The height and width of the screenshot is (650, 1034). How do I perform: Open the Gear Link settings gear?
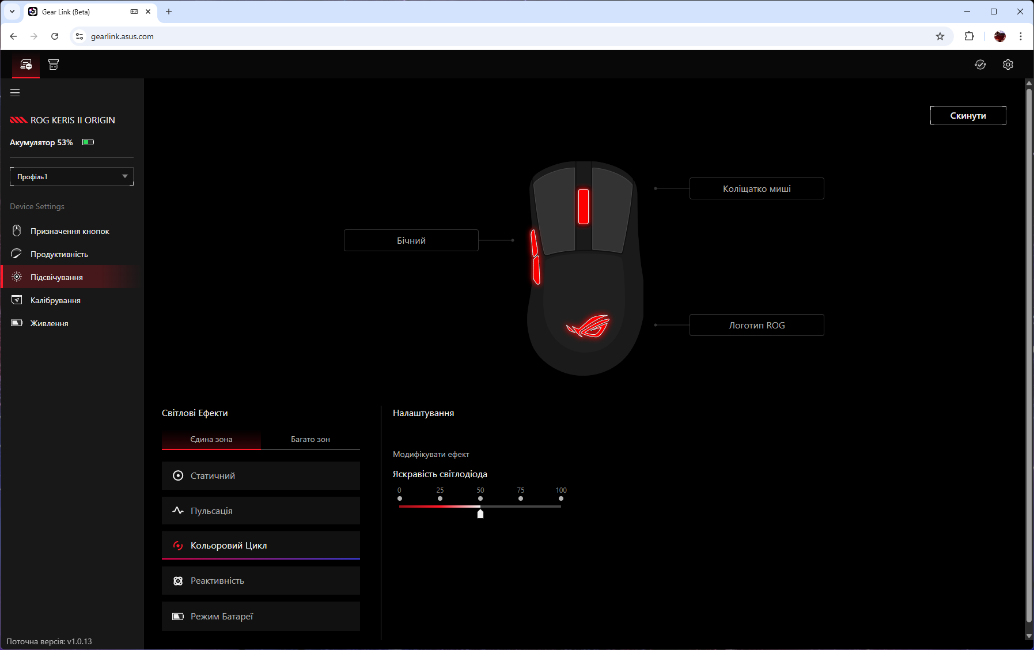click(x=1008, y=65)
